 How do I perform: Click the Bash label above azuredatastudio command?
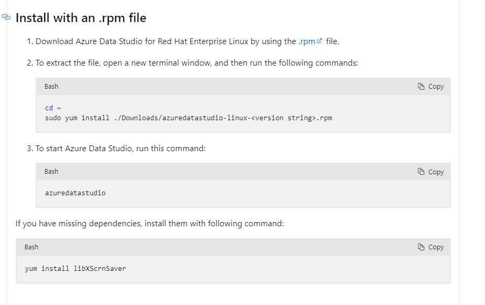tap(51, 172)
